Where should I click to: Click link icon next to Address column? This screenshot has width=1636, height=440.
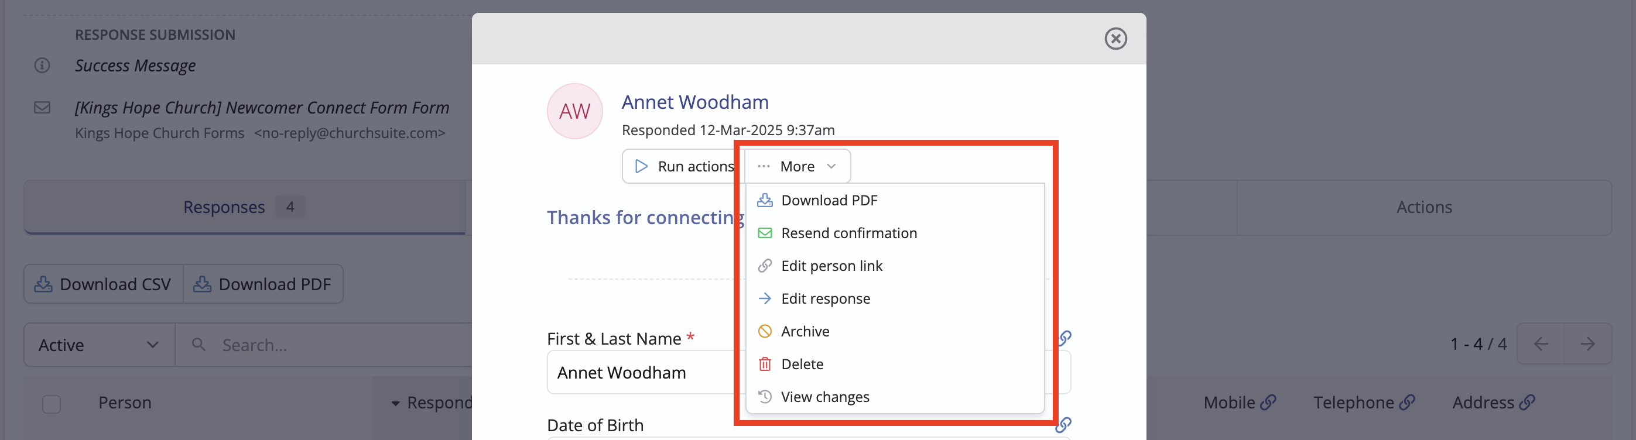(x=1527, y=403)
